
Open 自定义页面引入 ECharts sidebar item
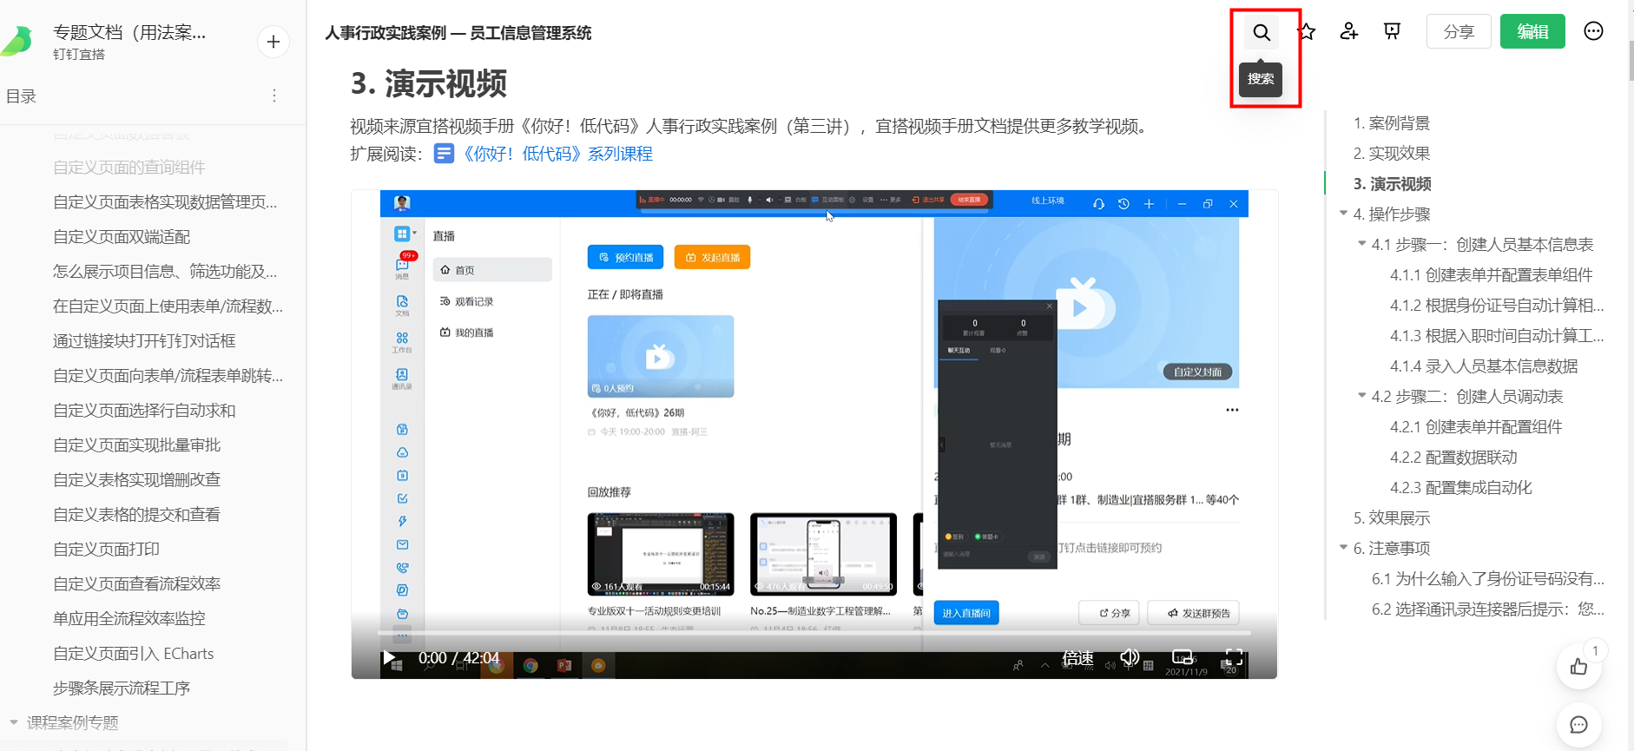133,654
